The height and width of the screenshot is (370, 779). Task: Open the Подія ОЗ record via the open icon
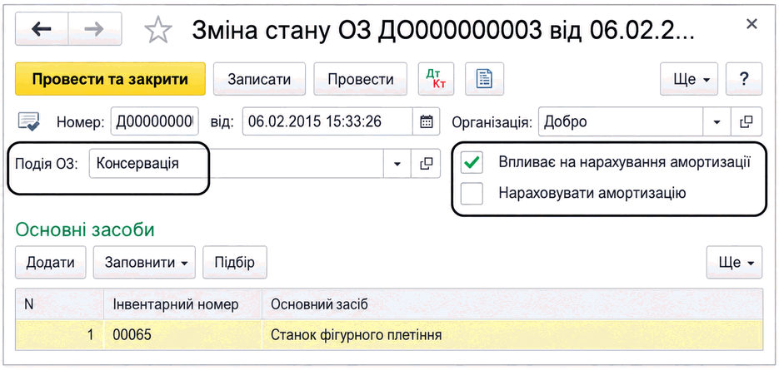click(x=426, y=164)
